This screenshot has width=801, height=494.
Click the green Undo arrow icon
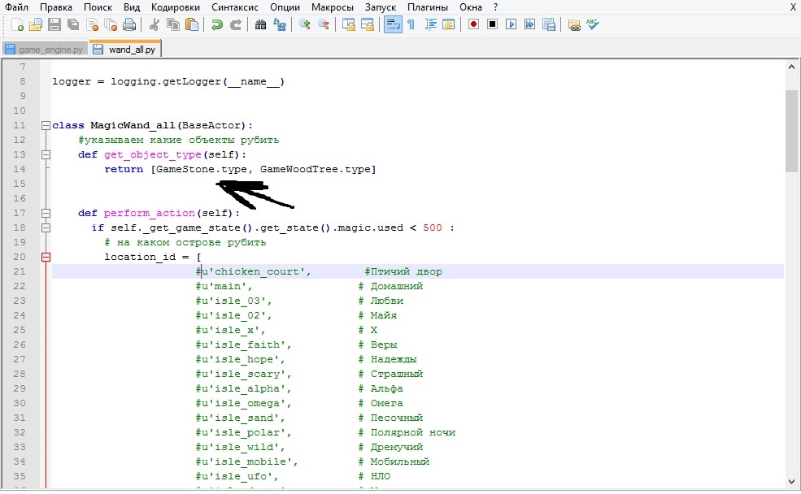click(x=216, y=25)
